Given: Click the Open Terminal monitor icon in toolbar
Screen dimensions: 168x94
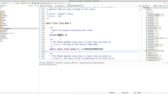Looking at the screenshot, I should (5, 3).
